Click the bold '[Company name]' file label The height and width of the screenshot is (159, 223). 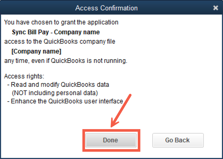[x=36, y=51]
